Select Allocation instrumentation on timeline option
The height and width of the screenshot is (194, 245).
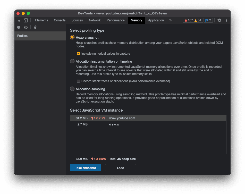tap(72, 61)
